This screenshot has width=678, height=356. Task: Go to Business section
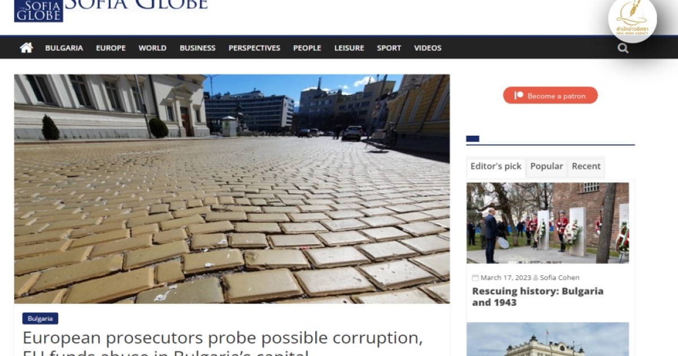click(x=197, y=48)
